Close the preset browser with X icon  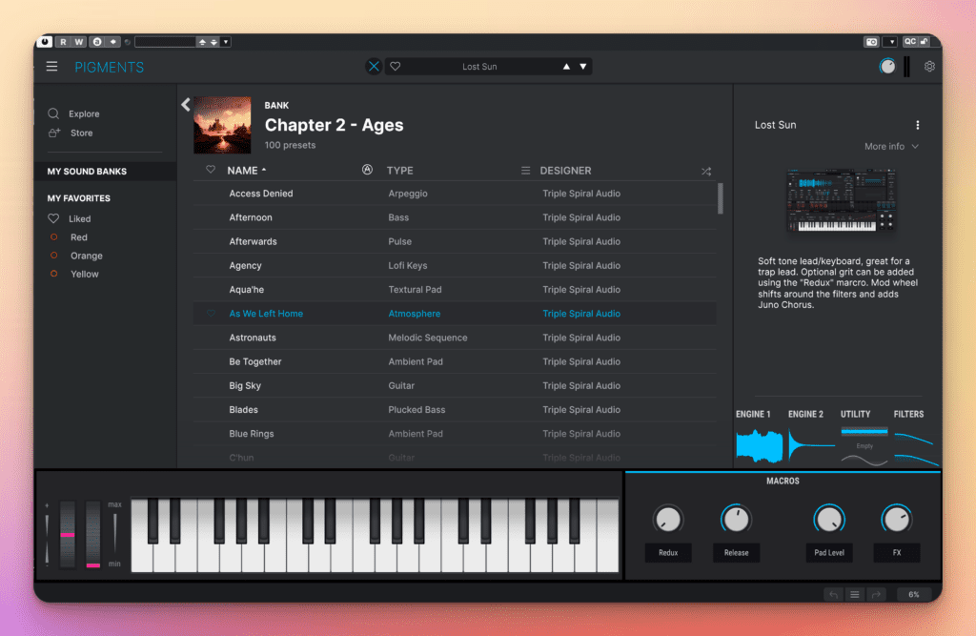click(x=374, y=67)
